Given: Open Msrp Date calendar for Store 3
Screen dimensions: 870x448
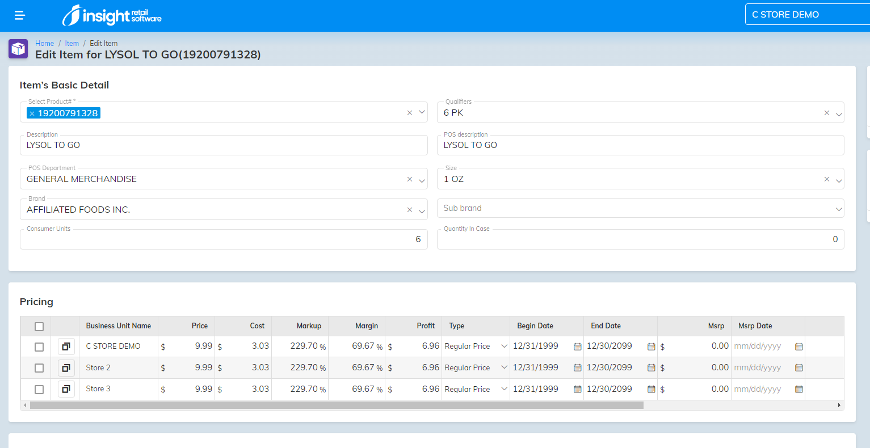Looking at the screenshot, I should coord(798,389).
